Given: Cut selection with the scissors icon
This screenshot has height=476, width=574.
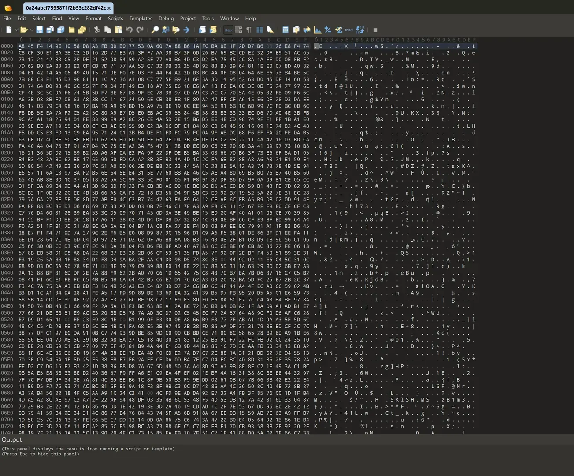Looking at the screenshot, I should [97, 30].
